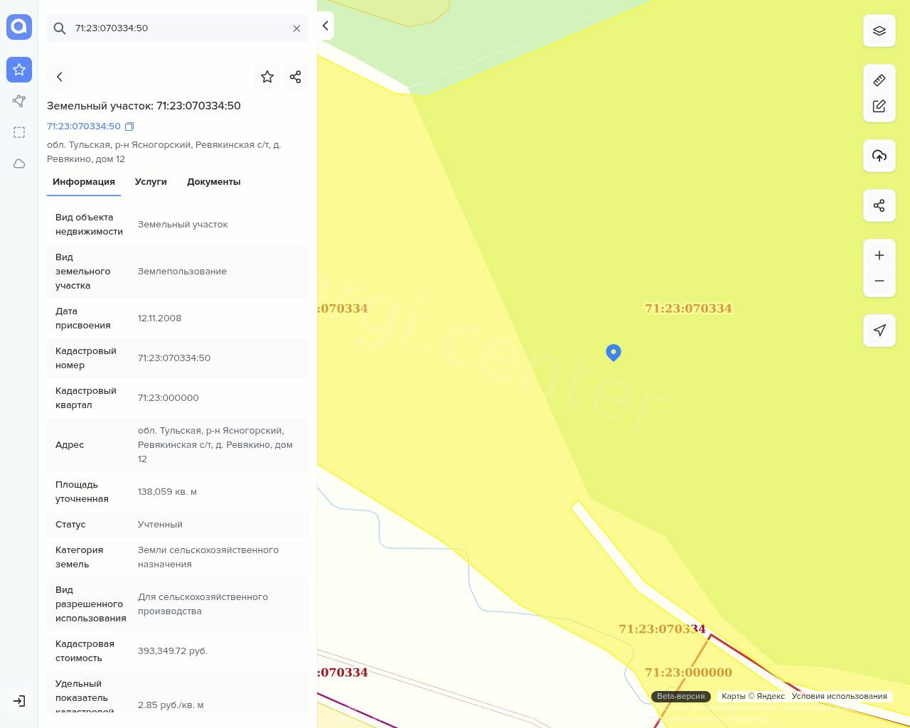This screenshot has width=910, height=728.
Task: Activate the draw/edit tool on map
Action: (x=879, y=106)
